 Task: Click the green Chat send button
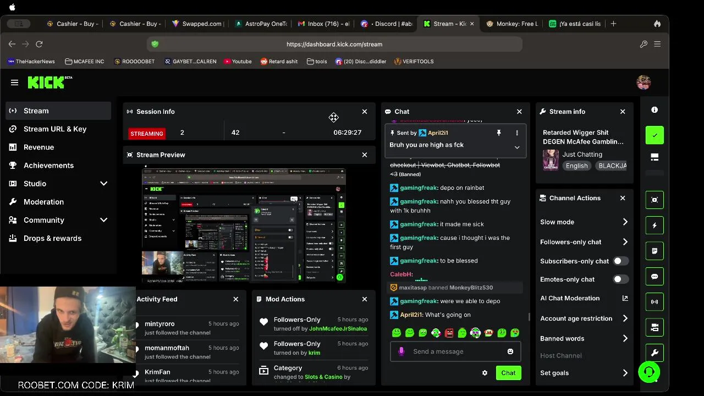(x=508, y=373)
